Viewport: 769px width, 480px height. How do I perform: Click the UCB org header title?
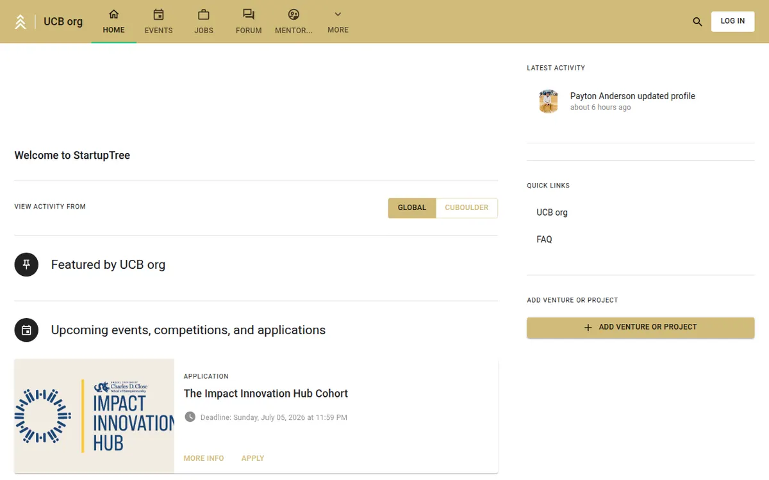click(x=63, y=22)
